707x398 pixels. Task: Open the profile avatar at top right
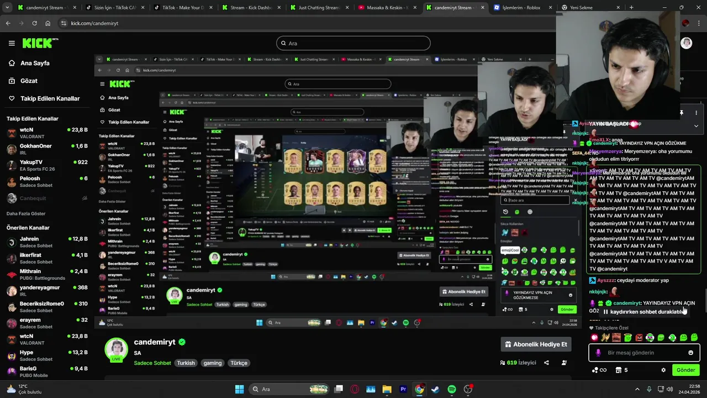coord(686,43)
